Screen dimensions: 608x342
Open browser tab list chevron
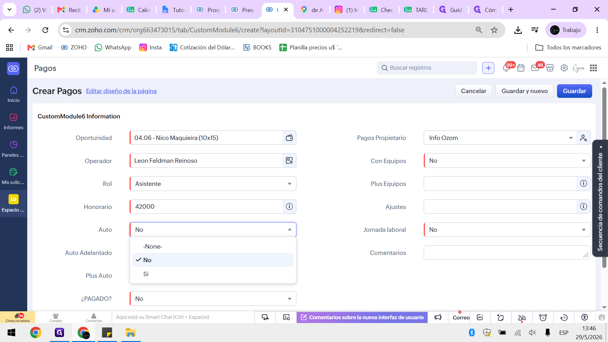(x=9, y=9)
